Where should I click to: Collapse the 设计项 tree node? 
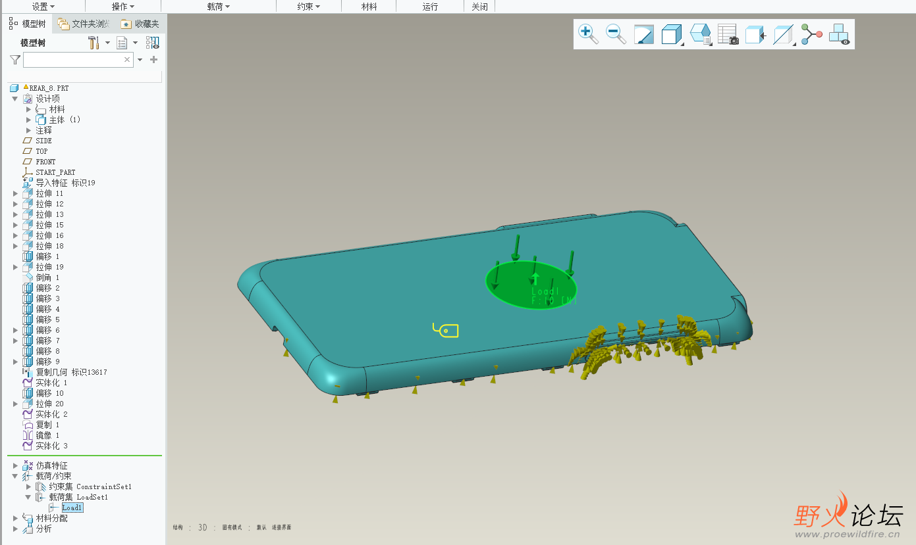point(15,99)
